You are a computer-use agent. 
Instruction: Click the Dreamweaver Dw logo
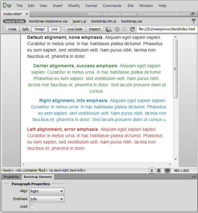[x=7, y=6]
